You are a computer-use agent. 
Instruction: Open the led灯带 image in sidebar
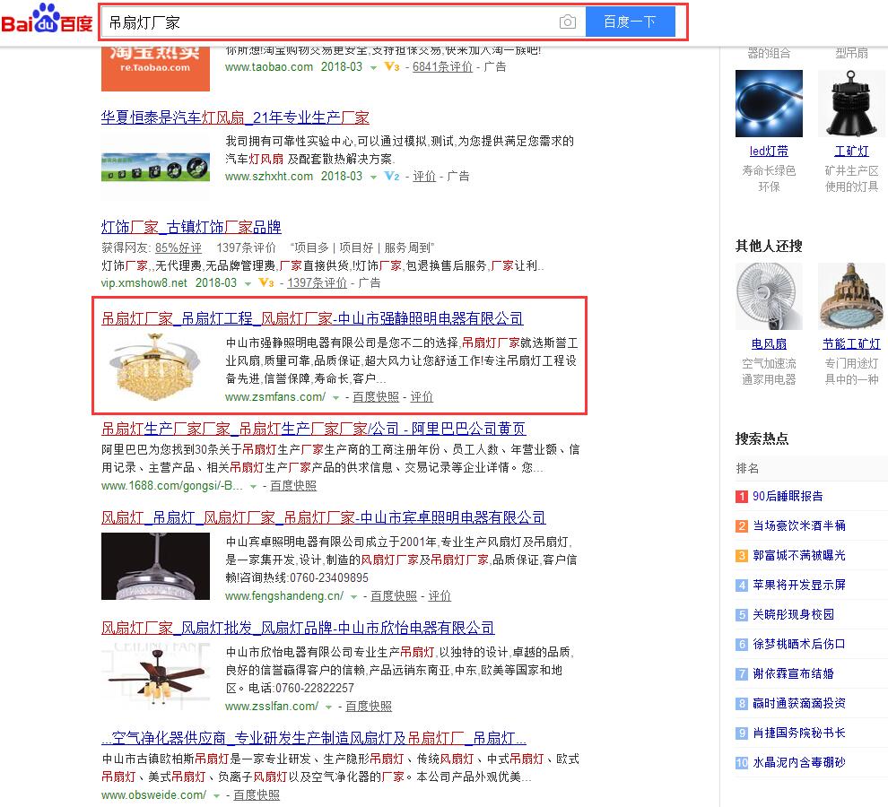click(769, 103)
